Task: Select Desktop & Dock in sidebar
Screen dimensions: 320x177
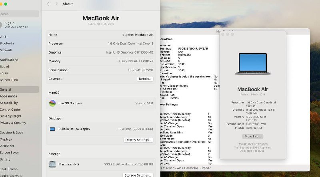Action: click(12, 133)
